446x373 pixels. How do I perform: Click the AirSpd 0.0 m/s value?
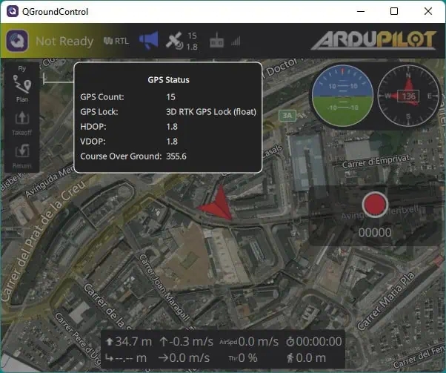tap(249, 341)
